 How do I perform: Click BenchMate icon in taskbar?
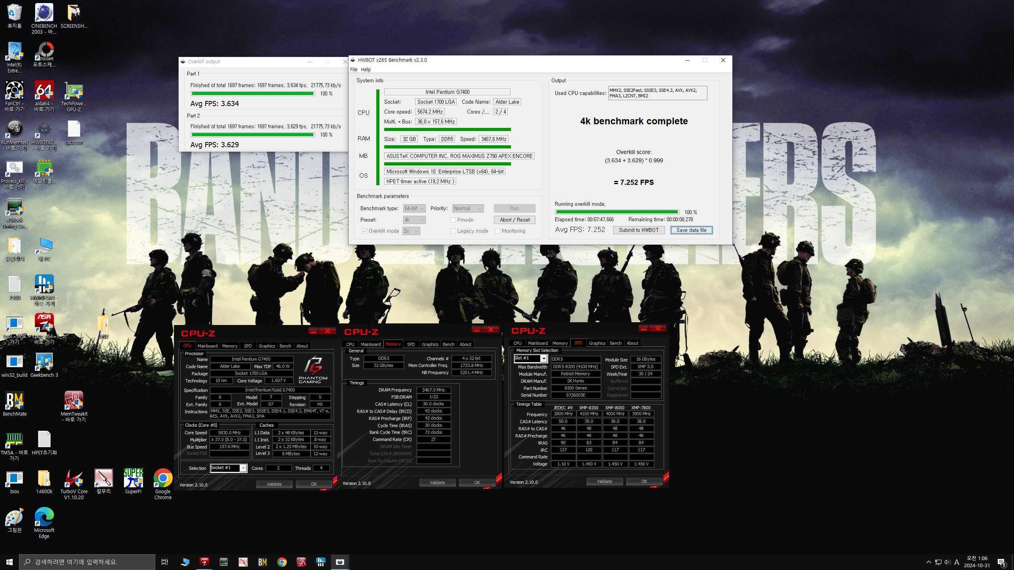click(x=262, y=562)
